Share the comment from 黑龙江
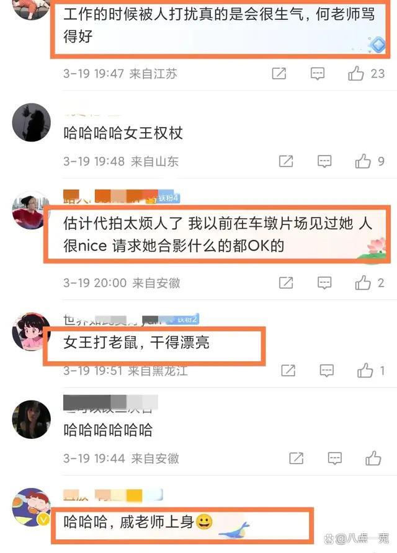The image size is (397, 553). [x=288, y=370]
